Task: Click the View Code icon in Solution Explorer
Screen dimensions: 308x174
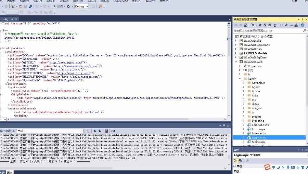Action: pyautogui.click(x=281, y=25)
